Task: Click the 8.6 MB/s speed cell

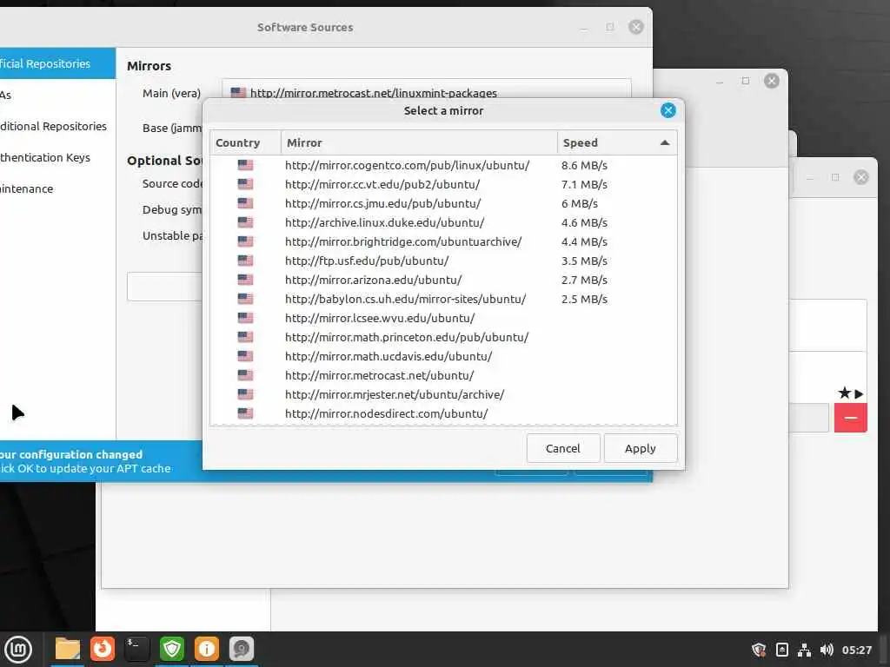Action: click(584, 165)
